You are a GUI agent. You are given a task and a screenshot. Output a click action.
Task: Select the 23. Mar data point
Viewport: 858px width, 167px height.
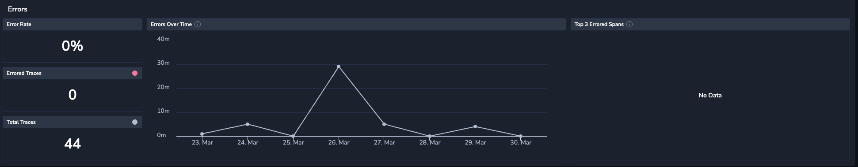[x=202, y=134]
